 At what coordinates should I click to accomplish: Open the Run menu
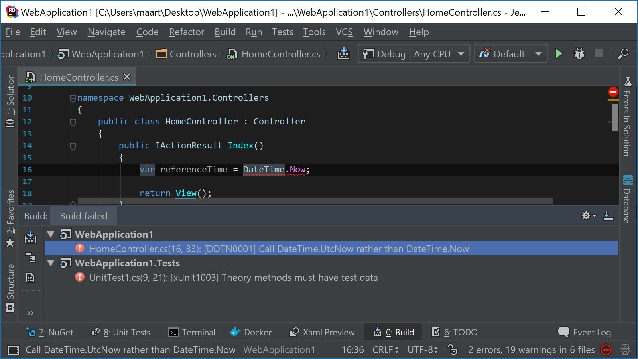254,32
